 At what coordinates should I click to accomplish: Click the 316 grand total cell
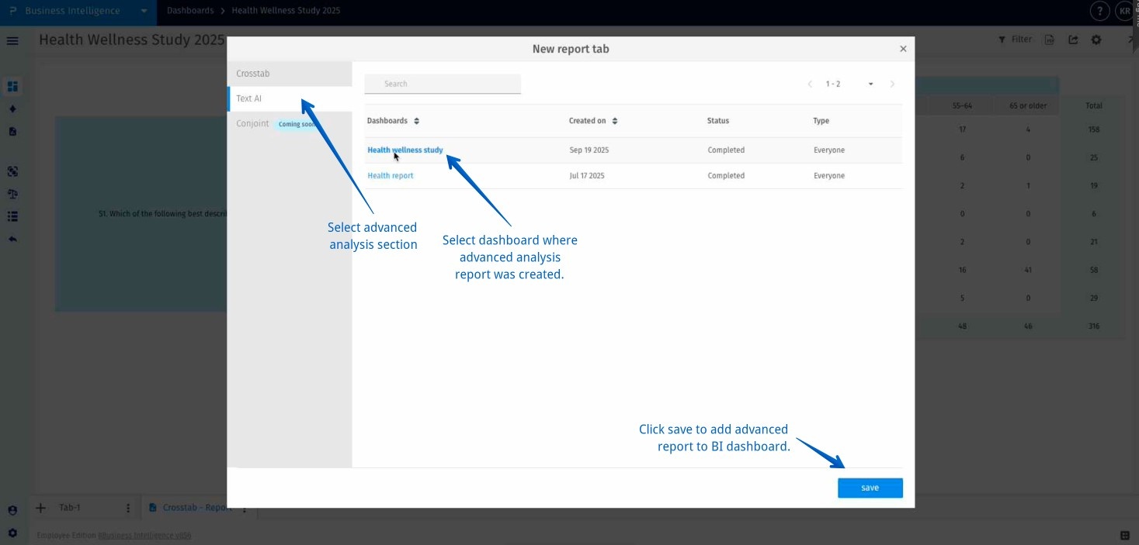[x=1094, y=326]
